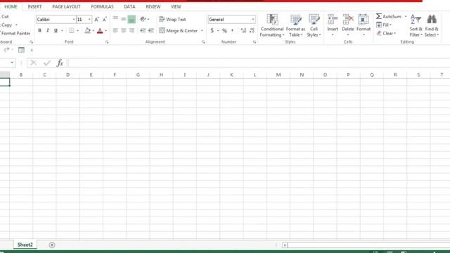Screen dimensions: 450x253
Task: Switch to HOME tab
Action: point(11,6)
